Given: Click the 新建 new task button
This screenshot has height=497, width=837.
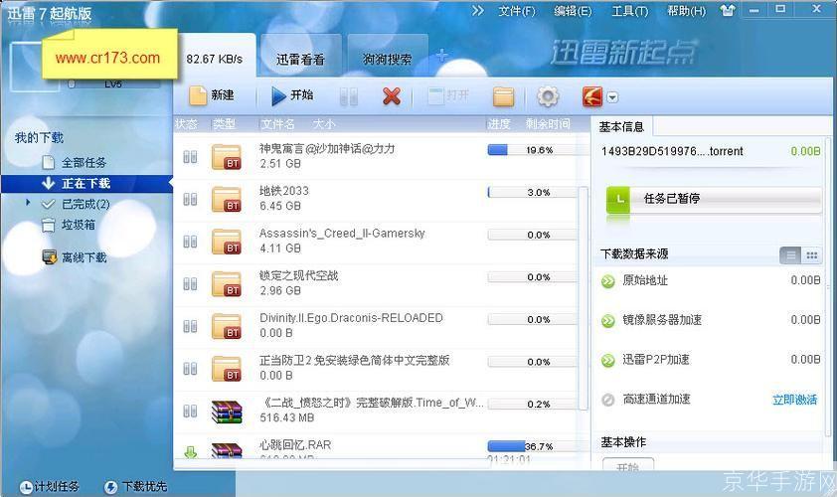Looking at the screenshot, I should coord(211,95).
